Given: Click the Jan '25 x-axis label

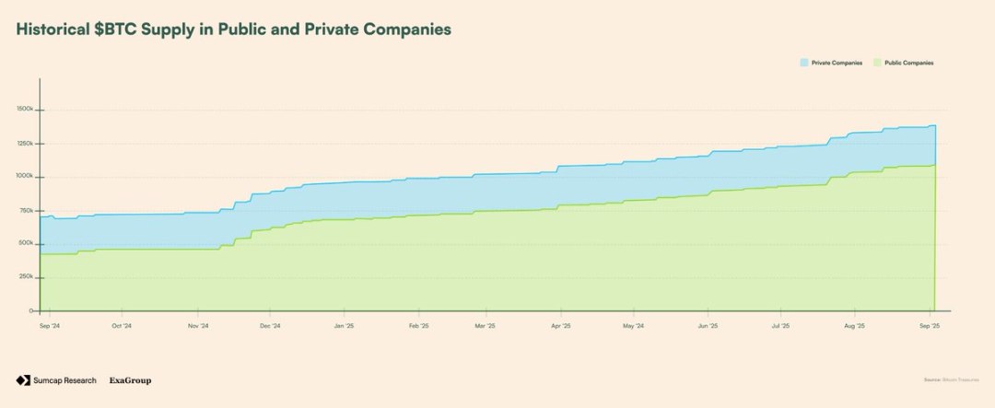Looking at the screenshot, I should (344, 326).
